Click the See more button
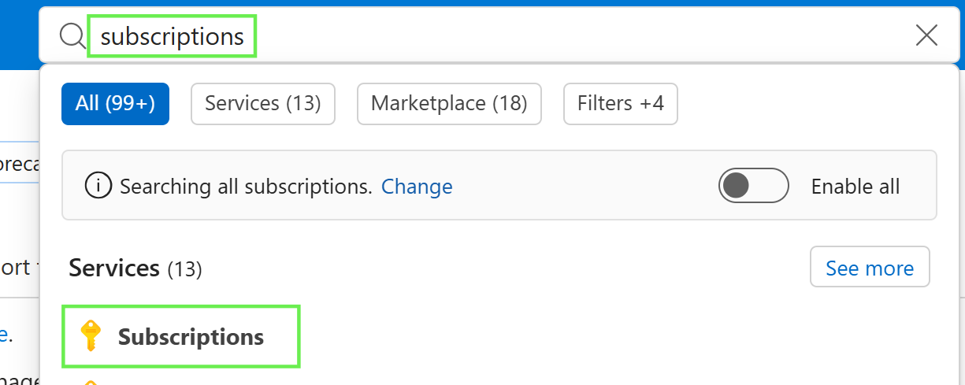The width and height of the screenshot is (965, 385). [x=870, y=268]
